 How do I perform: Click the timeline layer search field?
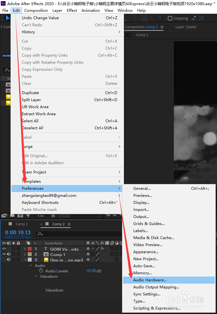[79, 234]
